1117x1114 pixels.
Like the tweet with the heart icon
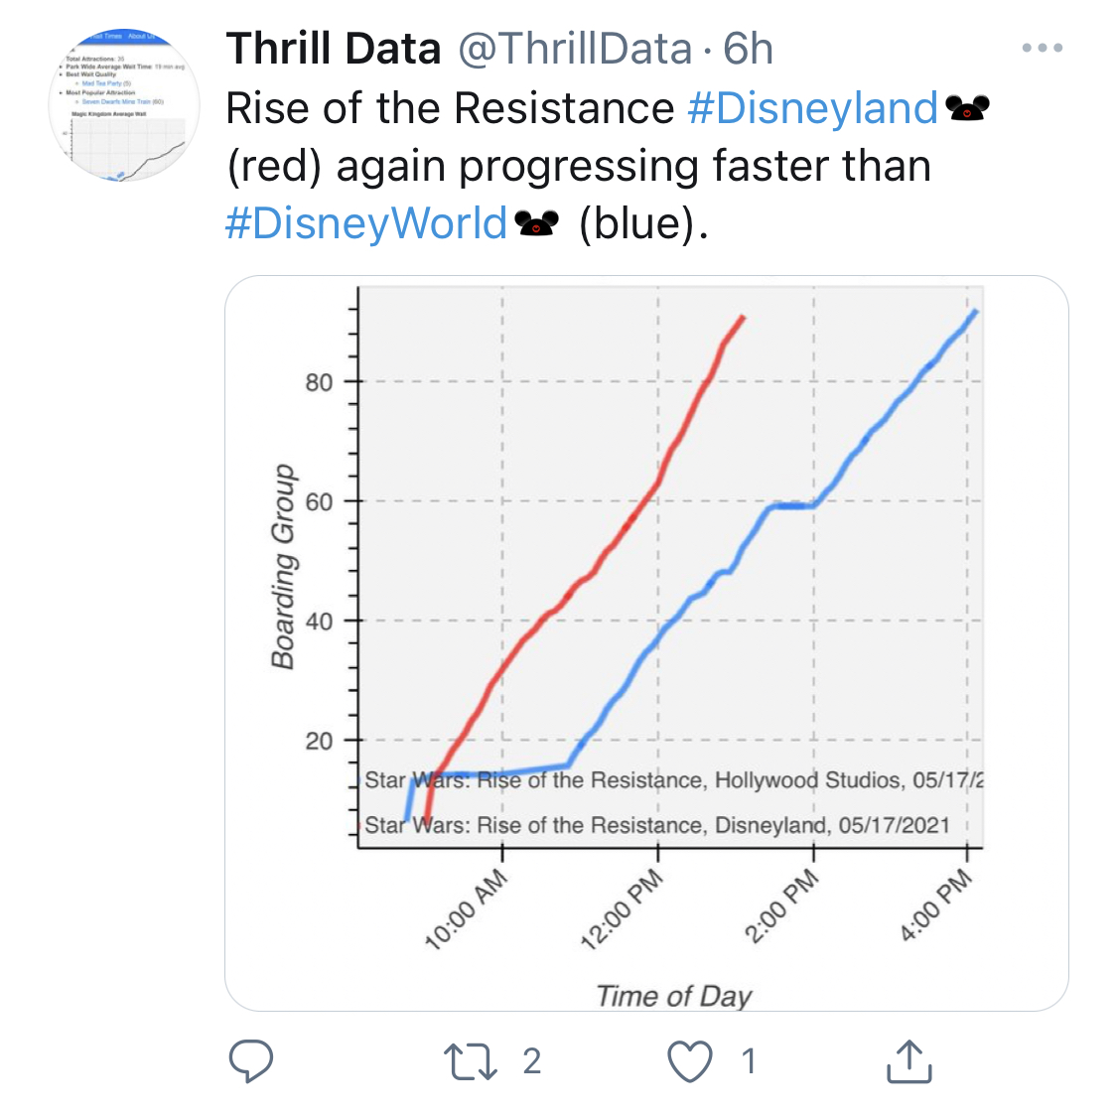(x=689, y=1061)
